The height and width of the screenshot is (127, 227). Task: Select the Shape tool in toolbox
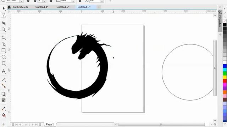tap(4, 15)
